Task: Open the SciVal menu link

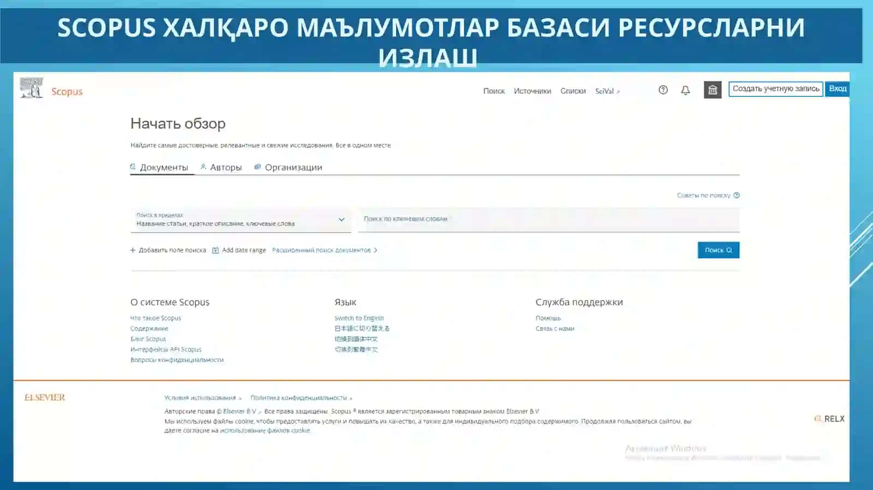Action: [607, 91]
